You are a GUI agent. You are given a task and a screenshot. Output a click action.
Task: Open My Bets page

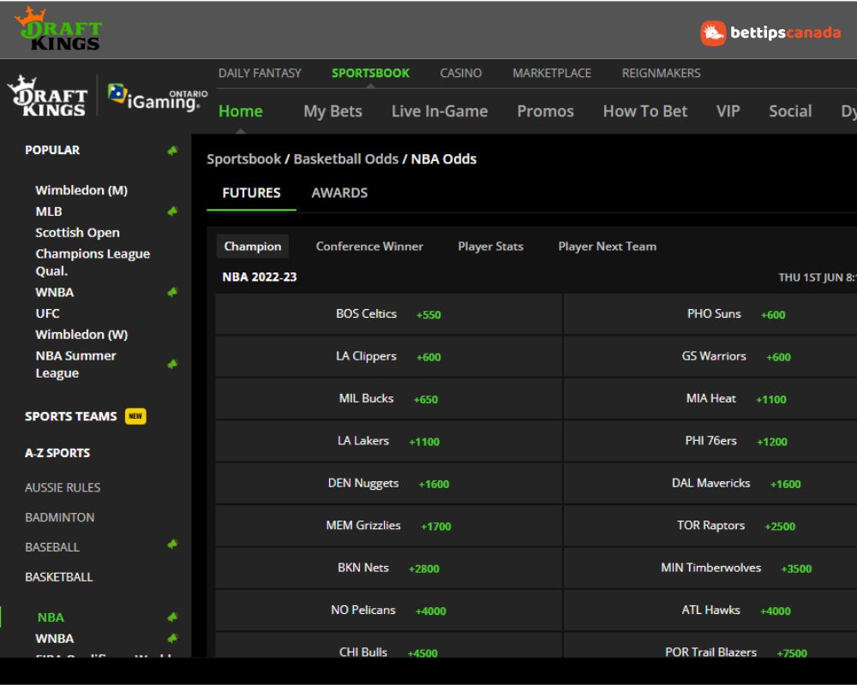pos(333,111)
